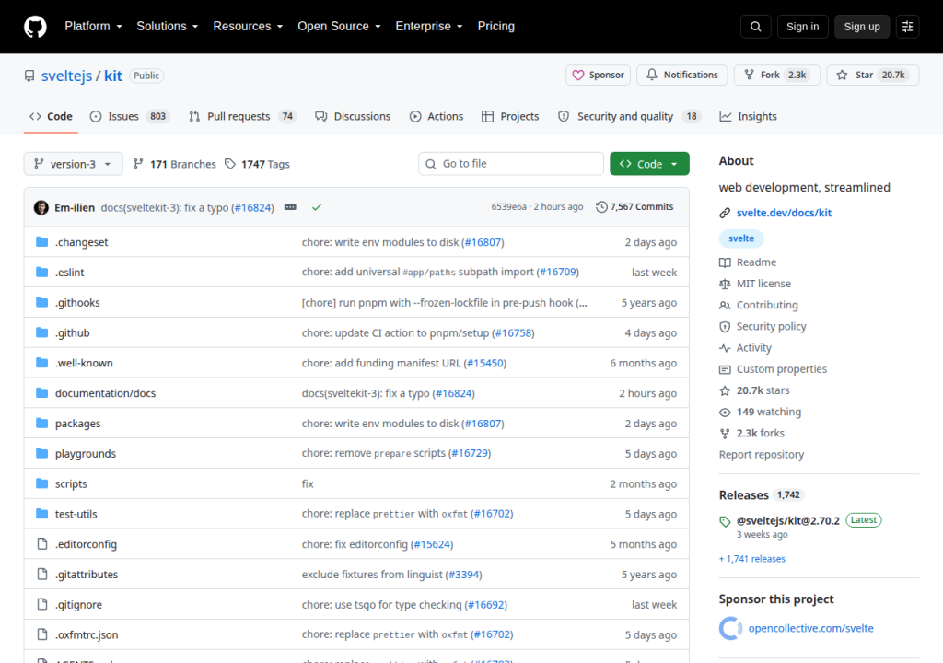Open the Notifications bell button
This screenshot has width=943, height=663.
pos(682,76)
